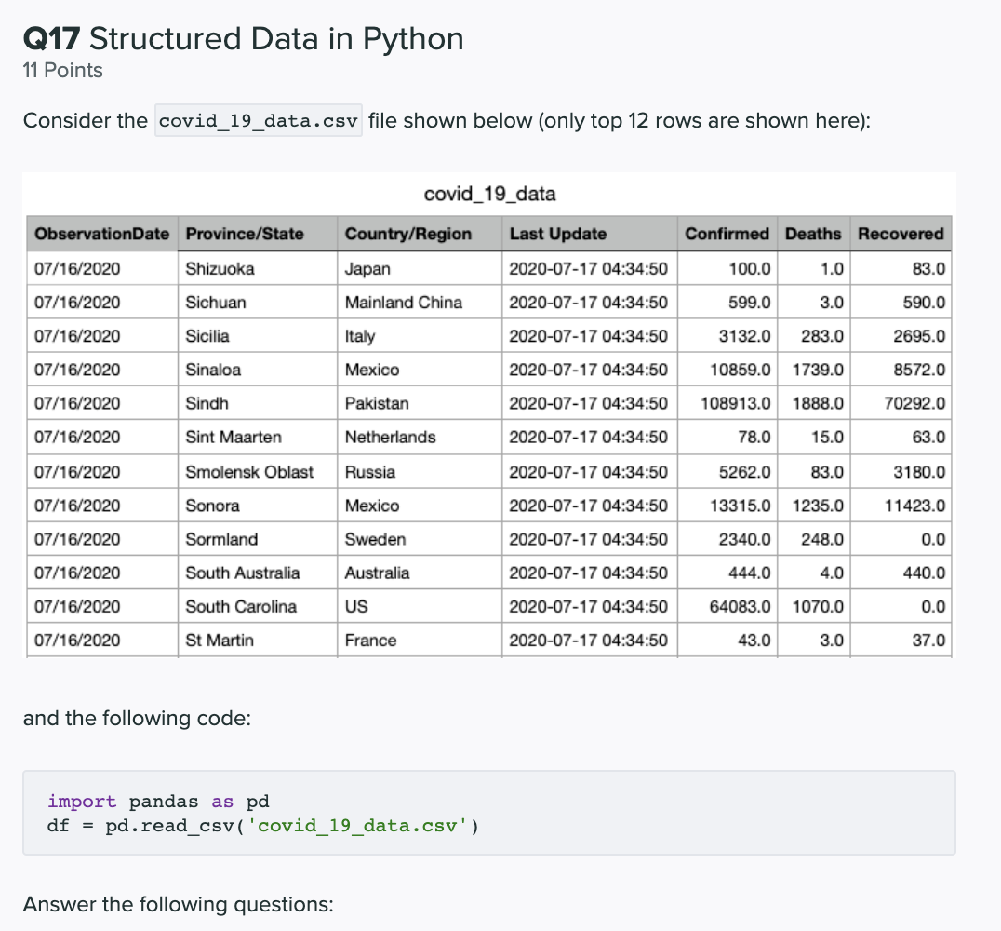This screenshot has height=931, width=1001.
Task: Click the covid_19_data.csv inline code label
Action: [258, 120]
